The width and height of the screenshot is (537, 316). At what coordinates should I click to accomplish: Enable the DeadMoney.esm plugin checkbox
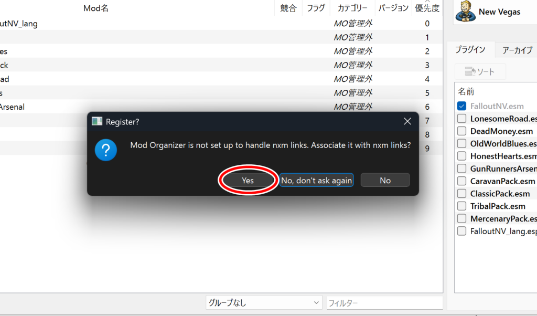click(462, 131)
